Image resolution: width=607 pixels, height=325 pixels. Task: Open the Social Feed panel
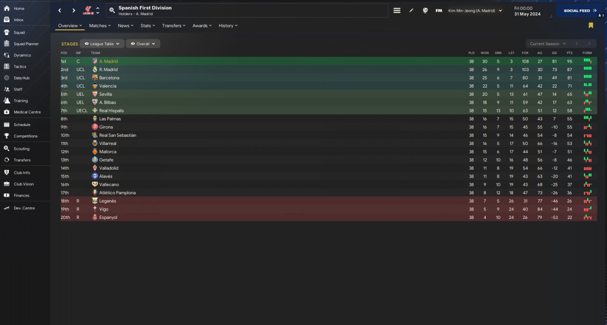[579, 10]
